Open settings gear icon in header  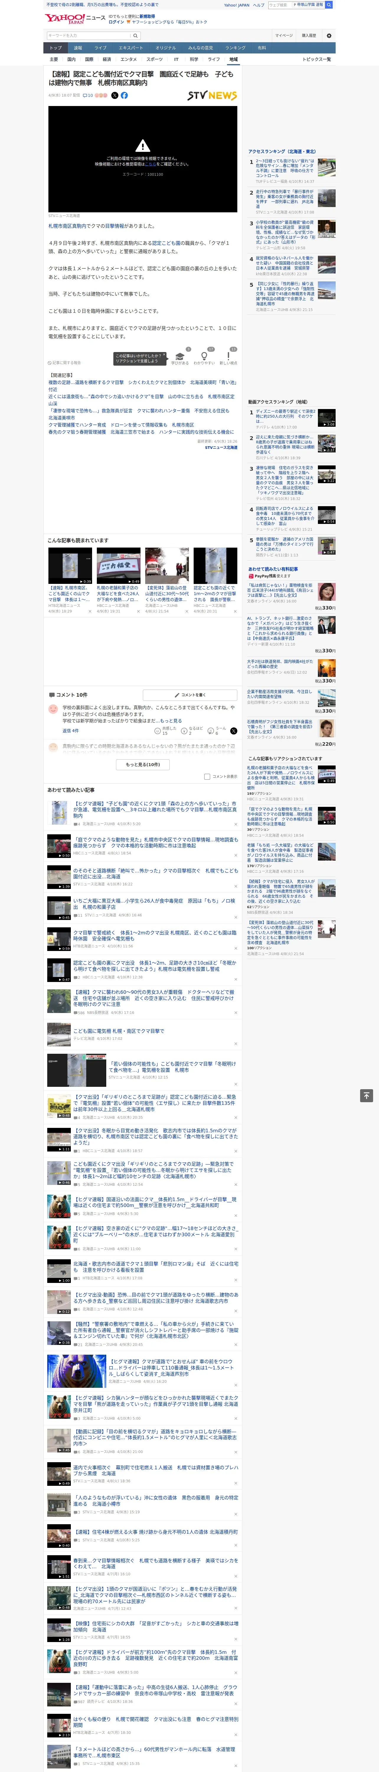pyautogui.click(x=329, y=36)
